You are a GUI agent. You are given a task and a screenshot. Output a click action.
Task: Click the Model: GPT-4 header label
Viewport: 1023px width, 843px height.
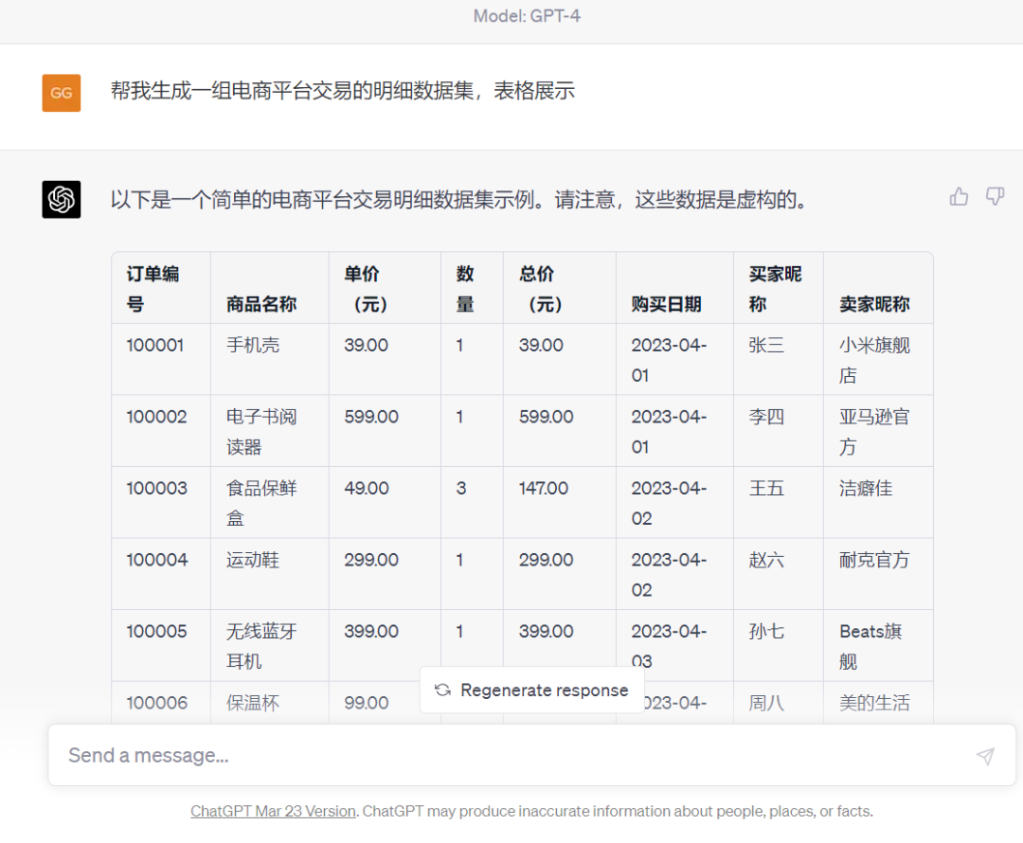[x=527, y=15]
